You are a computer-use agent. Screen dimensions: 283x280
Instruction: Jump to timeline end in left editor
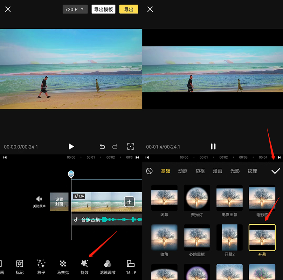pos(137,157)
